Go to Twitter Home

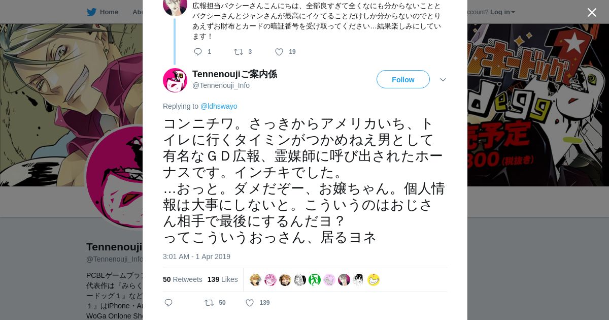tap(103, 12)
